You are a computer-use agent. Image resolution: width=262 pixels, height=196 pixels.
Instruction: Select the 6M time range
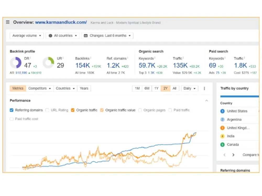pyautogui.click(x=147, y=89)
